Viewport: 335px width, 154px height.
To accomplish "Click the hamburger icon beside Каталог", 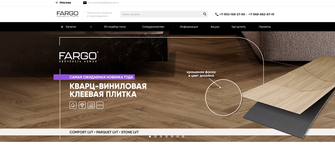I will [62, 27].
